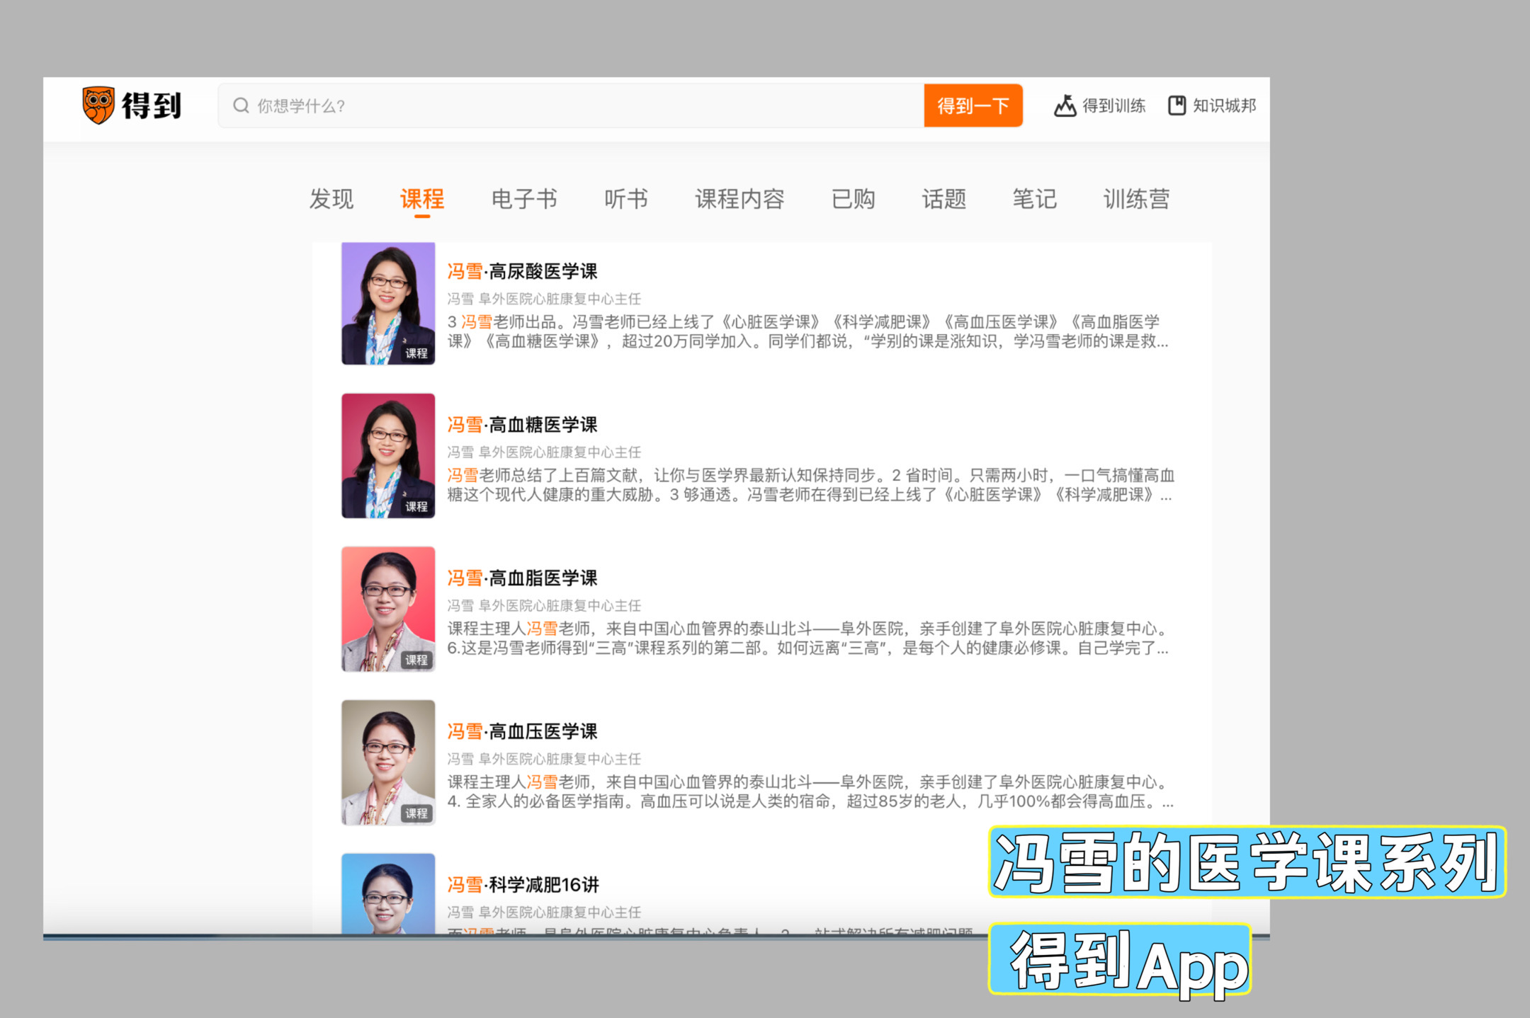Click the orange 得到一下 button
The width and height of the screenshot is (1530, 1018).
click(973, 105)
